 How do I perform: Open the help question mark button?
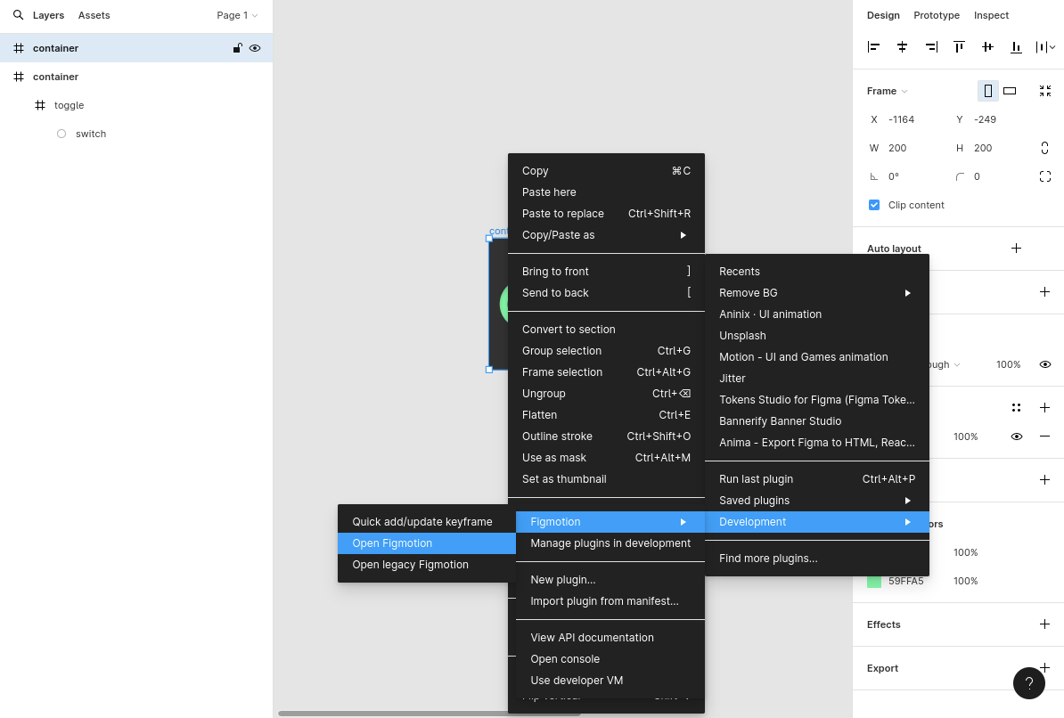[x=1028, y=682]
